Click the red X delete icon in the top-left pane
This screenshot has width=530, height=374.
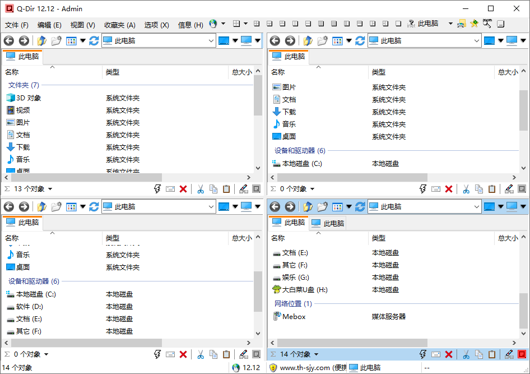coord(183,189)
